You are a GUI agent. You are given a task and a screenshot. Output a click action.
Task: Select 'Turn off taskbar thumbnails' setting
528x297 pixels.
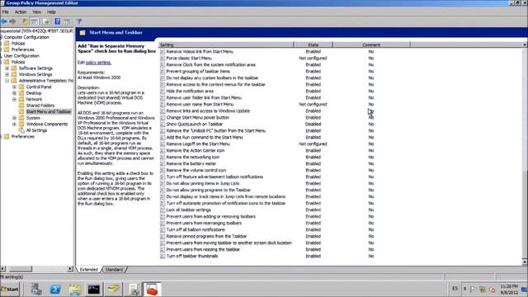point(192,257)
